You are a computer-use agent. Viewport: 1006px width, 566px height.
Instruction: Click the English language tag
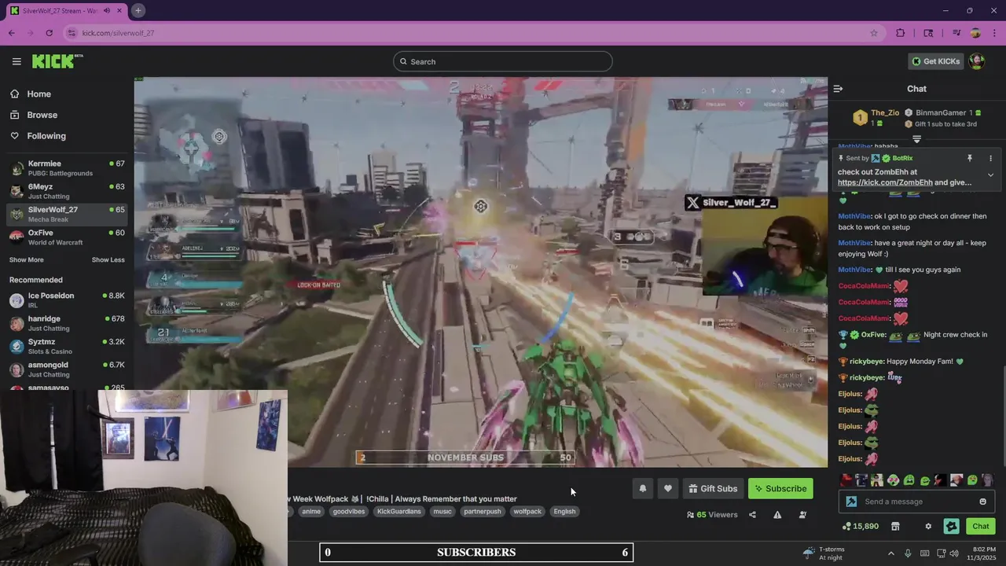tap(564, 511)
